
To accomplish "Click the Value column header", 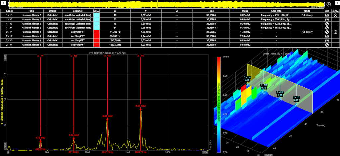I will pos(245,11).
